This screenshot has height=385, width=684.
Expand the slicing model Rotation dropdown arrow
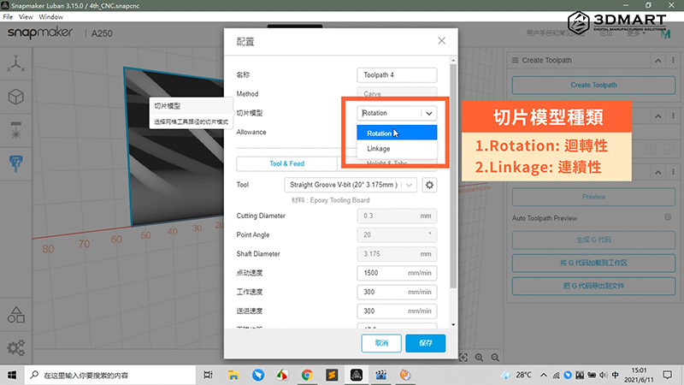click(429, 112)
